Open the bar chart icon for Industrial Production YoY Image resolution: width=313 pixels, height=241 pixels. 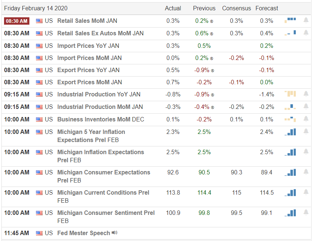290,94
